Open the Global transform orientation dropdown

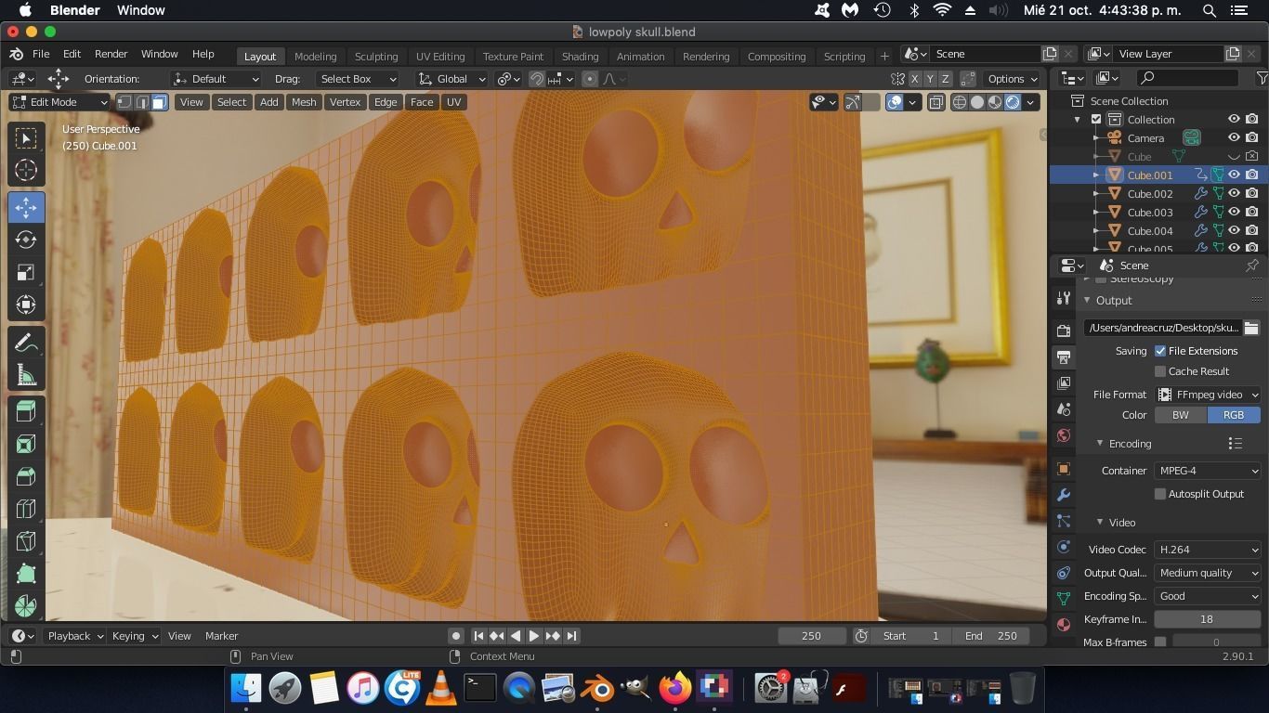pyautogui.click(x=452, y=79)
